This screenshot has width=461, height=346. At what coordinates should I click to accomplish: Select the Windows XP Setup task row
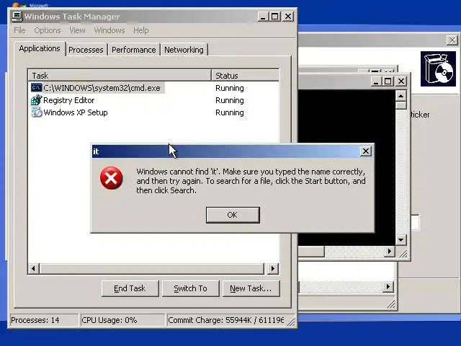153,112
